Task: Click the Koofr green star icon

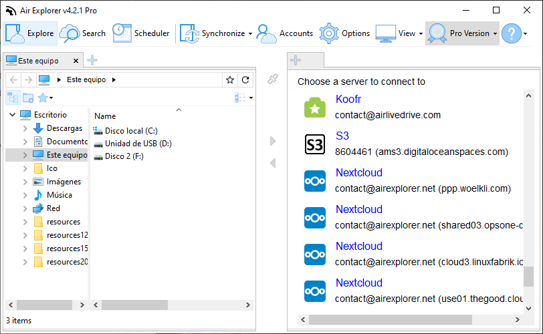Action: pyautogui.click(x=315, y=107)
